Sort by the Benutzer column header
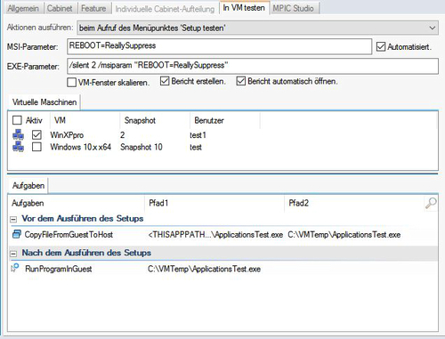Screen dimensions: 445x339 [x=225, y=120]
